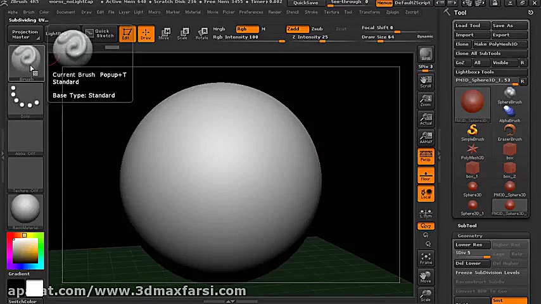Choose the Scale transform tool in top shelf

[x=183, y=34]
